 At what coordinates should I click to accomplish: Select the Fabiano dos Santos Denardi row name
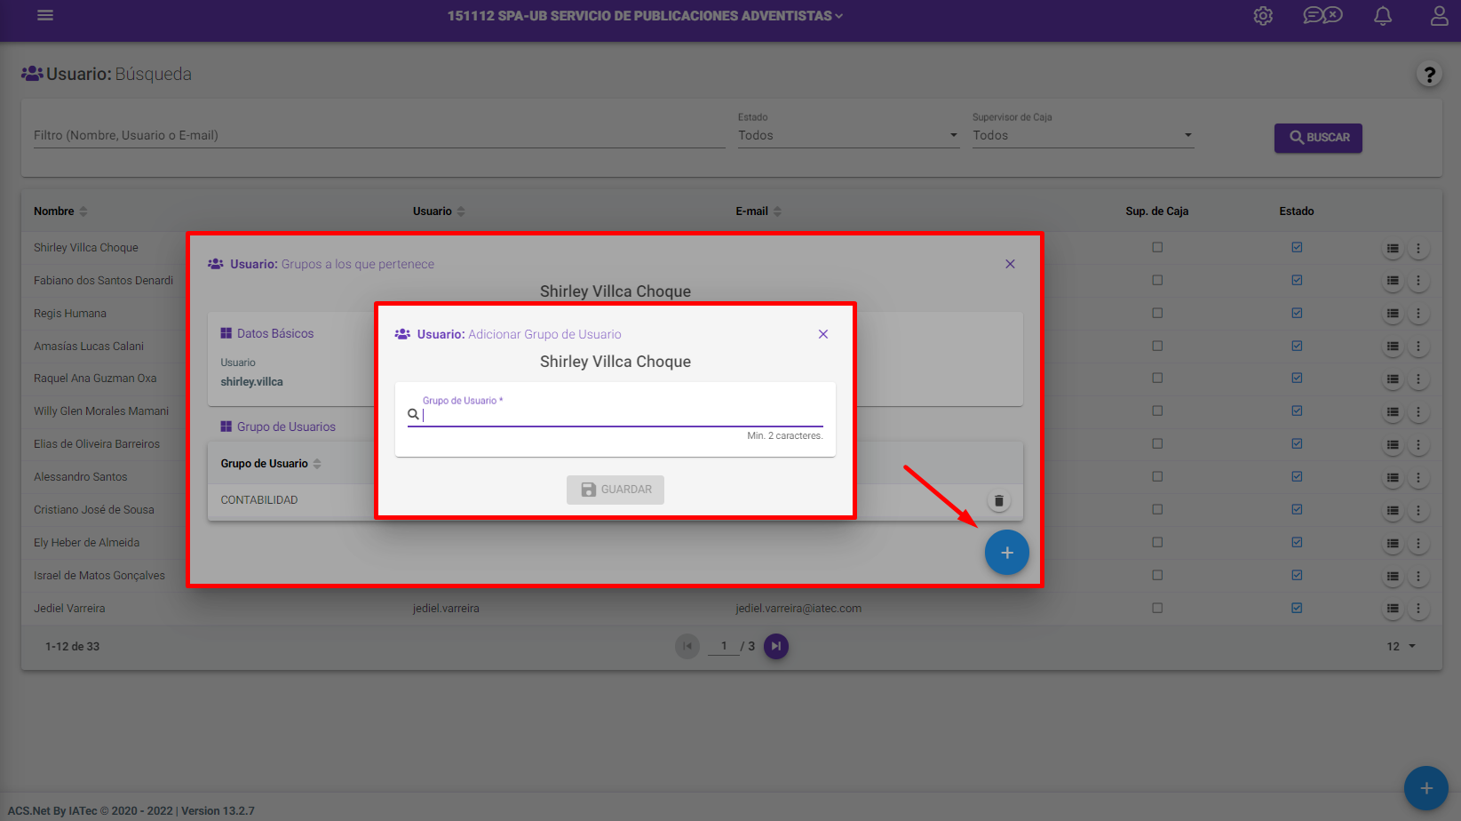click(x=103, y=281)
